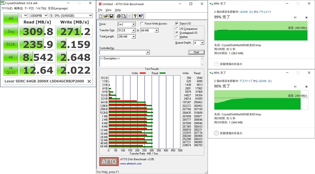This screenshot has height=174, width=315.
Task: Open Transfer Size minimum 512 B dropdown
Action: [x=134, y=30]
